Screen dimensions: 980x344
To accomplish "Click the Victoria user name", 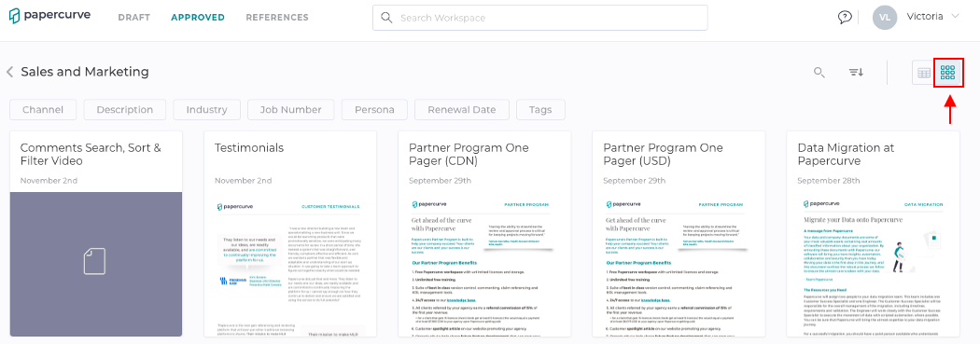I will click(x=924, y=16).
